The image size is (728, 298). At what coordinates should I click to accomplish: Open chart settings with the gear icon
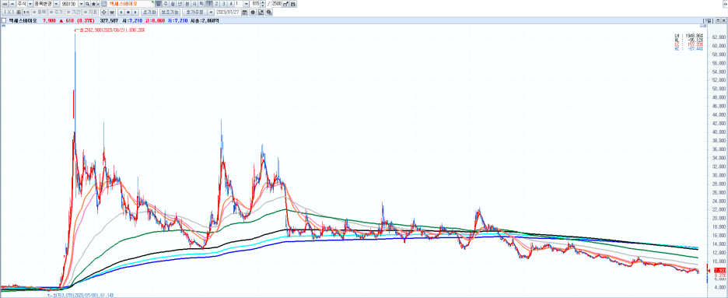coord(252,12)
